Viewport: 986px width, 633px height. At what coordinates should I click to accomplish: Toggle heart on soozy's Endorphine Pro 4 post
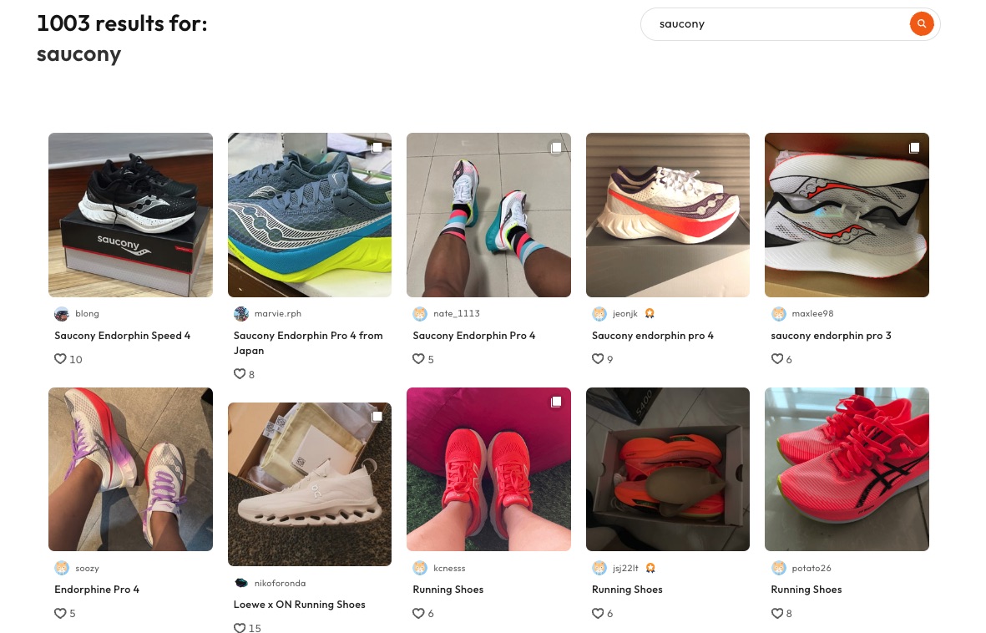(x=60, y=613)
